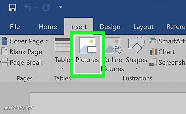The height and width of the screenshot is (114, 186).
Task: Insert a Blank Page
Action: point(22,52)
